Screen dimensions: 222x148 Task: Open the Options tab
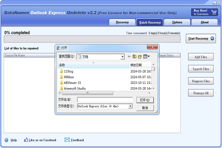(177, 22)
